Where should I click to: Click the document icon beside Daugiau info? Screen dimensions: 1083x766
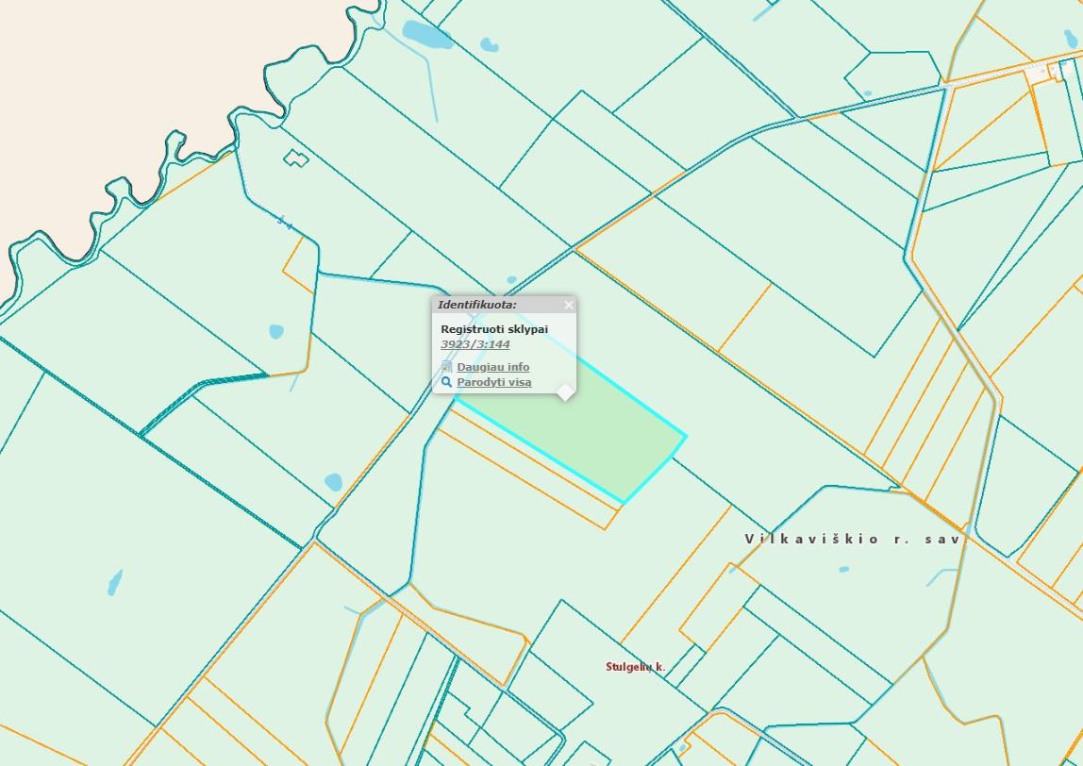click(447, 366)
